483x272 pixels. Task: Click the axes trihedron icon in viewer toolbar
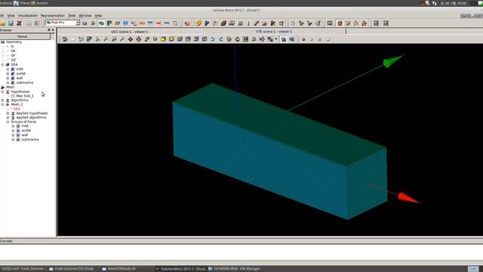(97, 39)
